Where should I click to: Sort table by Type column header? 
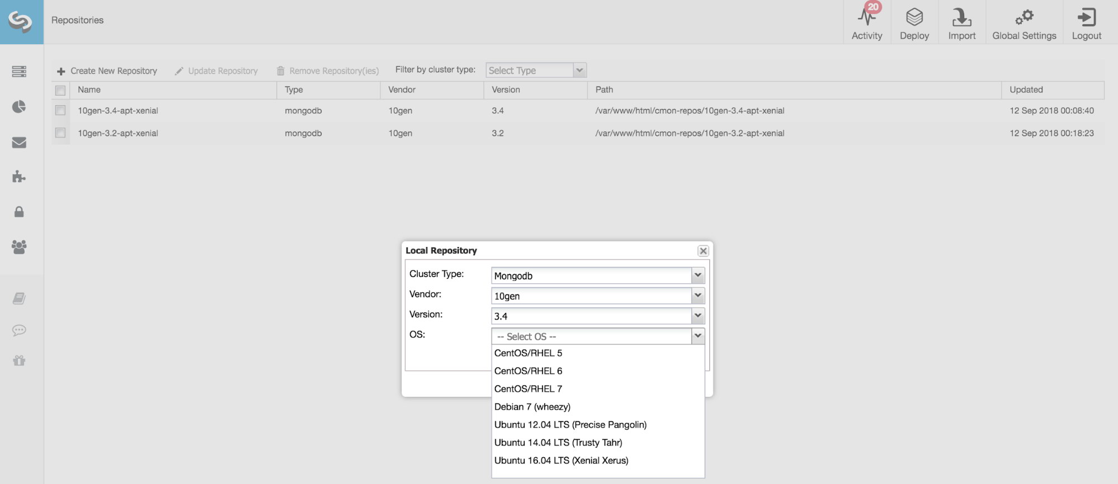click(x=329, y=90)
